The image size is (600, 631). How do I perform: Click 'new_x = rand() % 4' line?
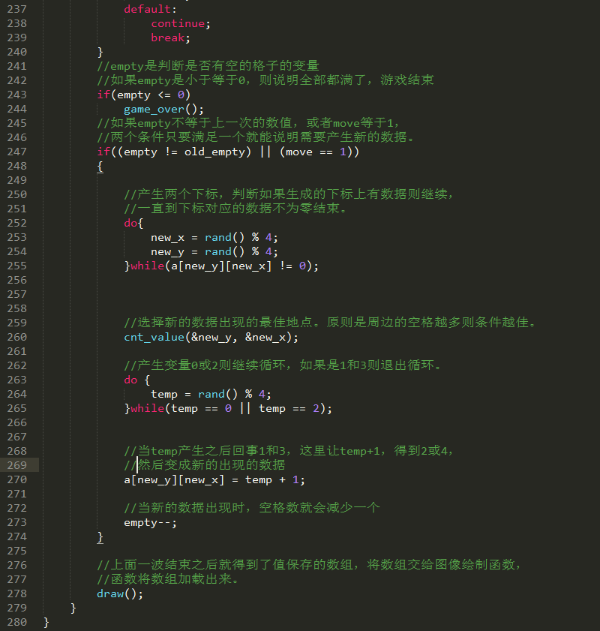coord(214,237)
